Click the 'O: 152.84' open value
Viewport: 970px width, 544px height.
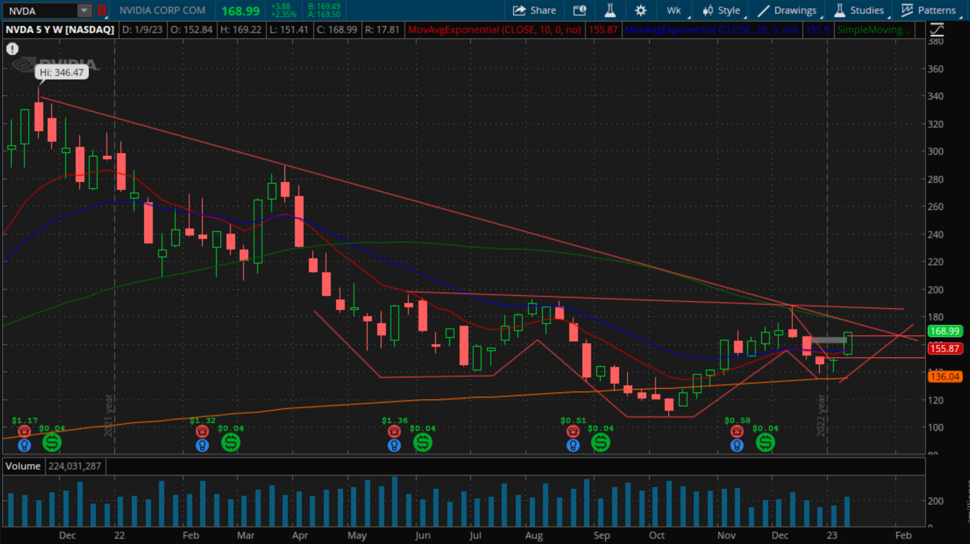click(192, 30)
